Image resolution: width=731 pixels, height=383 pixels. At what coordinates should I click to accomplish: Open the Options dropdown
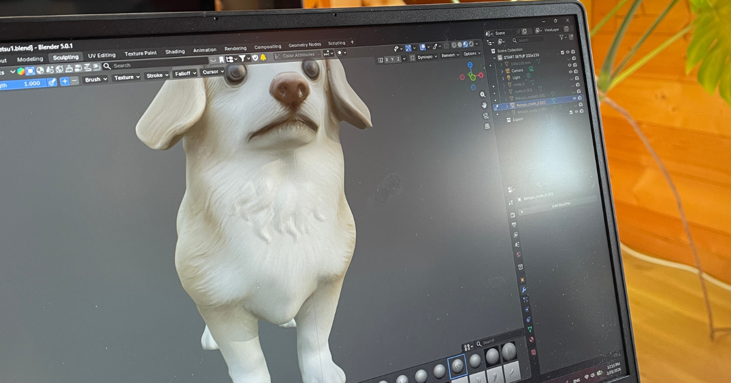pyautogui.click(x=472, y=53)
